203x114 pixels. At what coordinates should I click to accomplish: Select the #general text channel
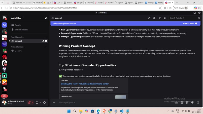coord(29,41)
